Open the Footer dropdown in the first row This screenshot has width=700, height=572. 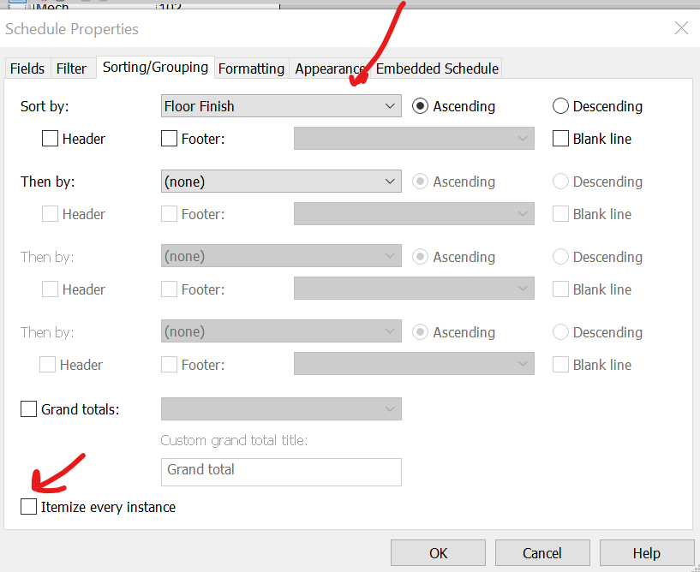click(414, 138)
